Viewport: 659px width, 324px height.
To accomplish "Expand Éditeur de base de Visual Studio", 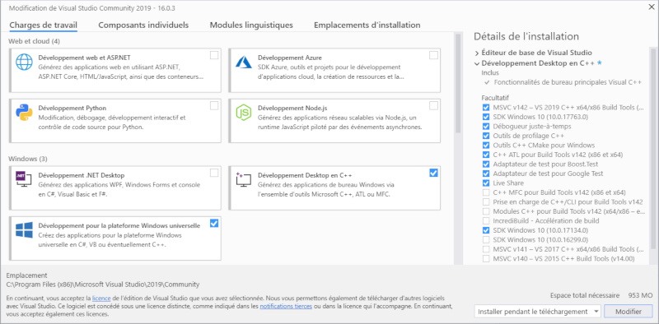I will (477, 53).
